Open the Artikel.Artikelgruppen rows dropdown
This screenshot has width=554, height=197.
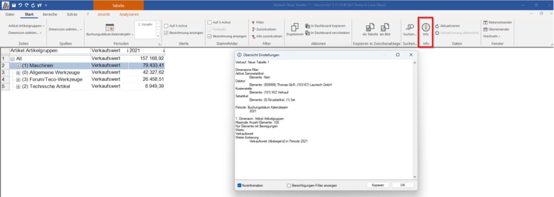(26, 26)
